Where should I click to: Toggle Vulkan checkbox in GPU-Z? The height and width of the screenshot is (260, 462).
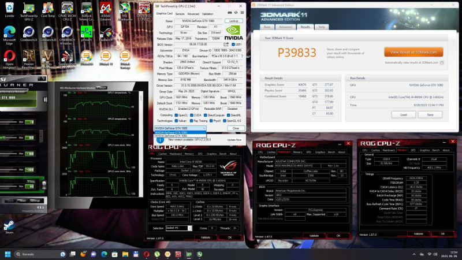coord(176,121)
